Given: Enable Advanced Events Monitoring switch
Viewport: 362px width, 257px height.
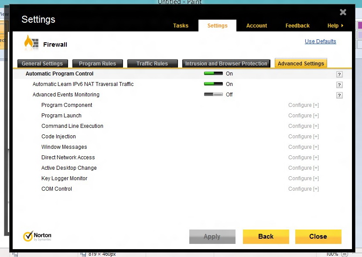Looking at the screenshot, I should pyautogui.click(x=213, y=95).
